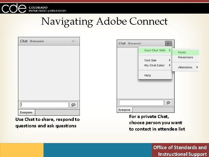Click send message bubble in right Chat panel
209x157 pixels.
[x=168, y=103]
